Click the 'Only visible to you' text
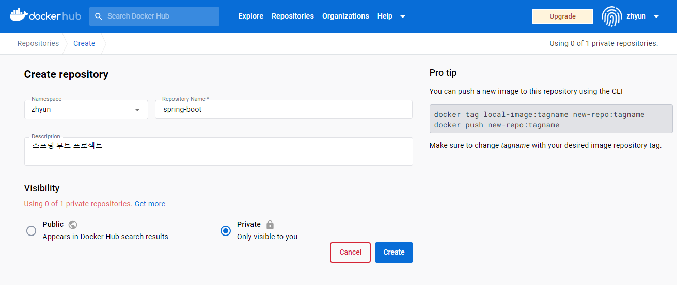The width and height of the screenshot is (677, 285). click(267, 237)
